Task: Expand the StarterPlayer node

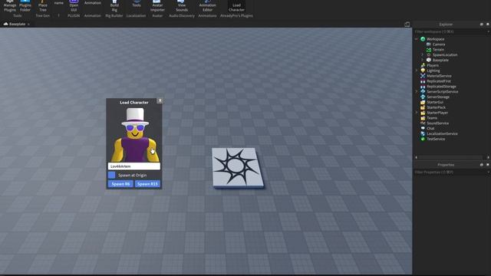Action: pos(416,113)
